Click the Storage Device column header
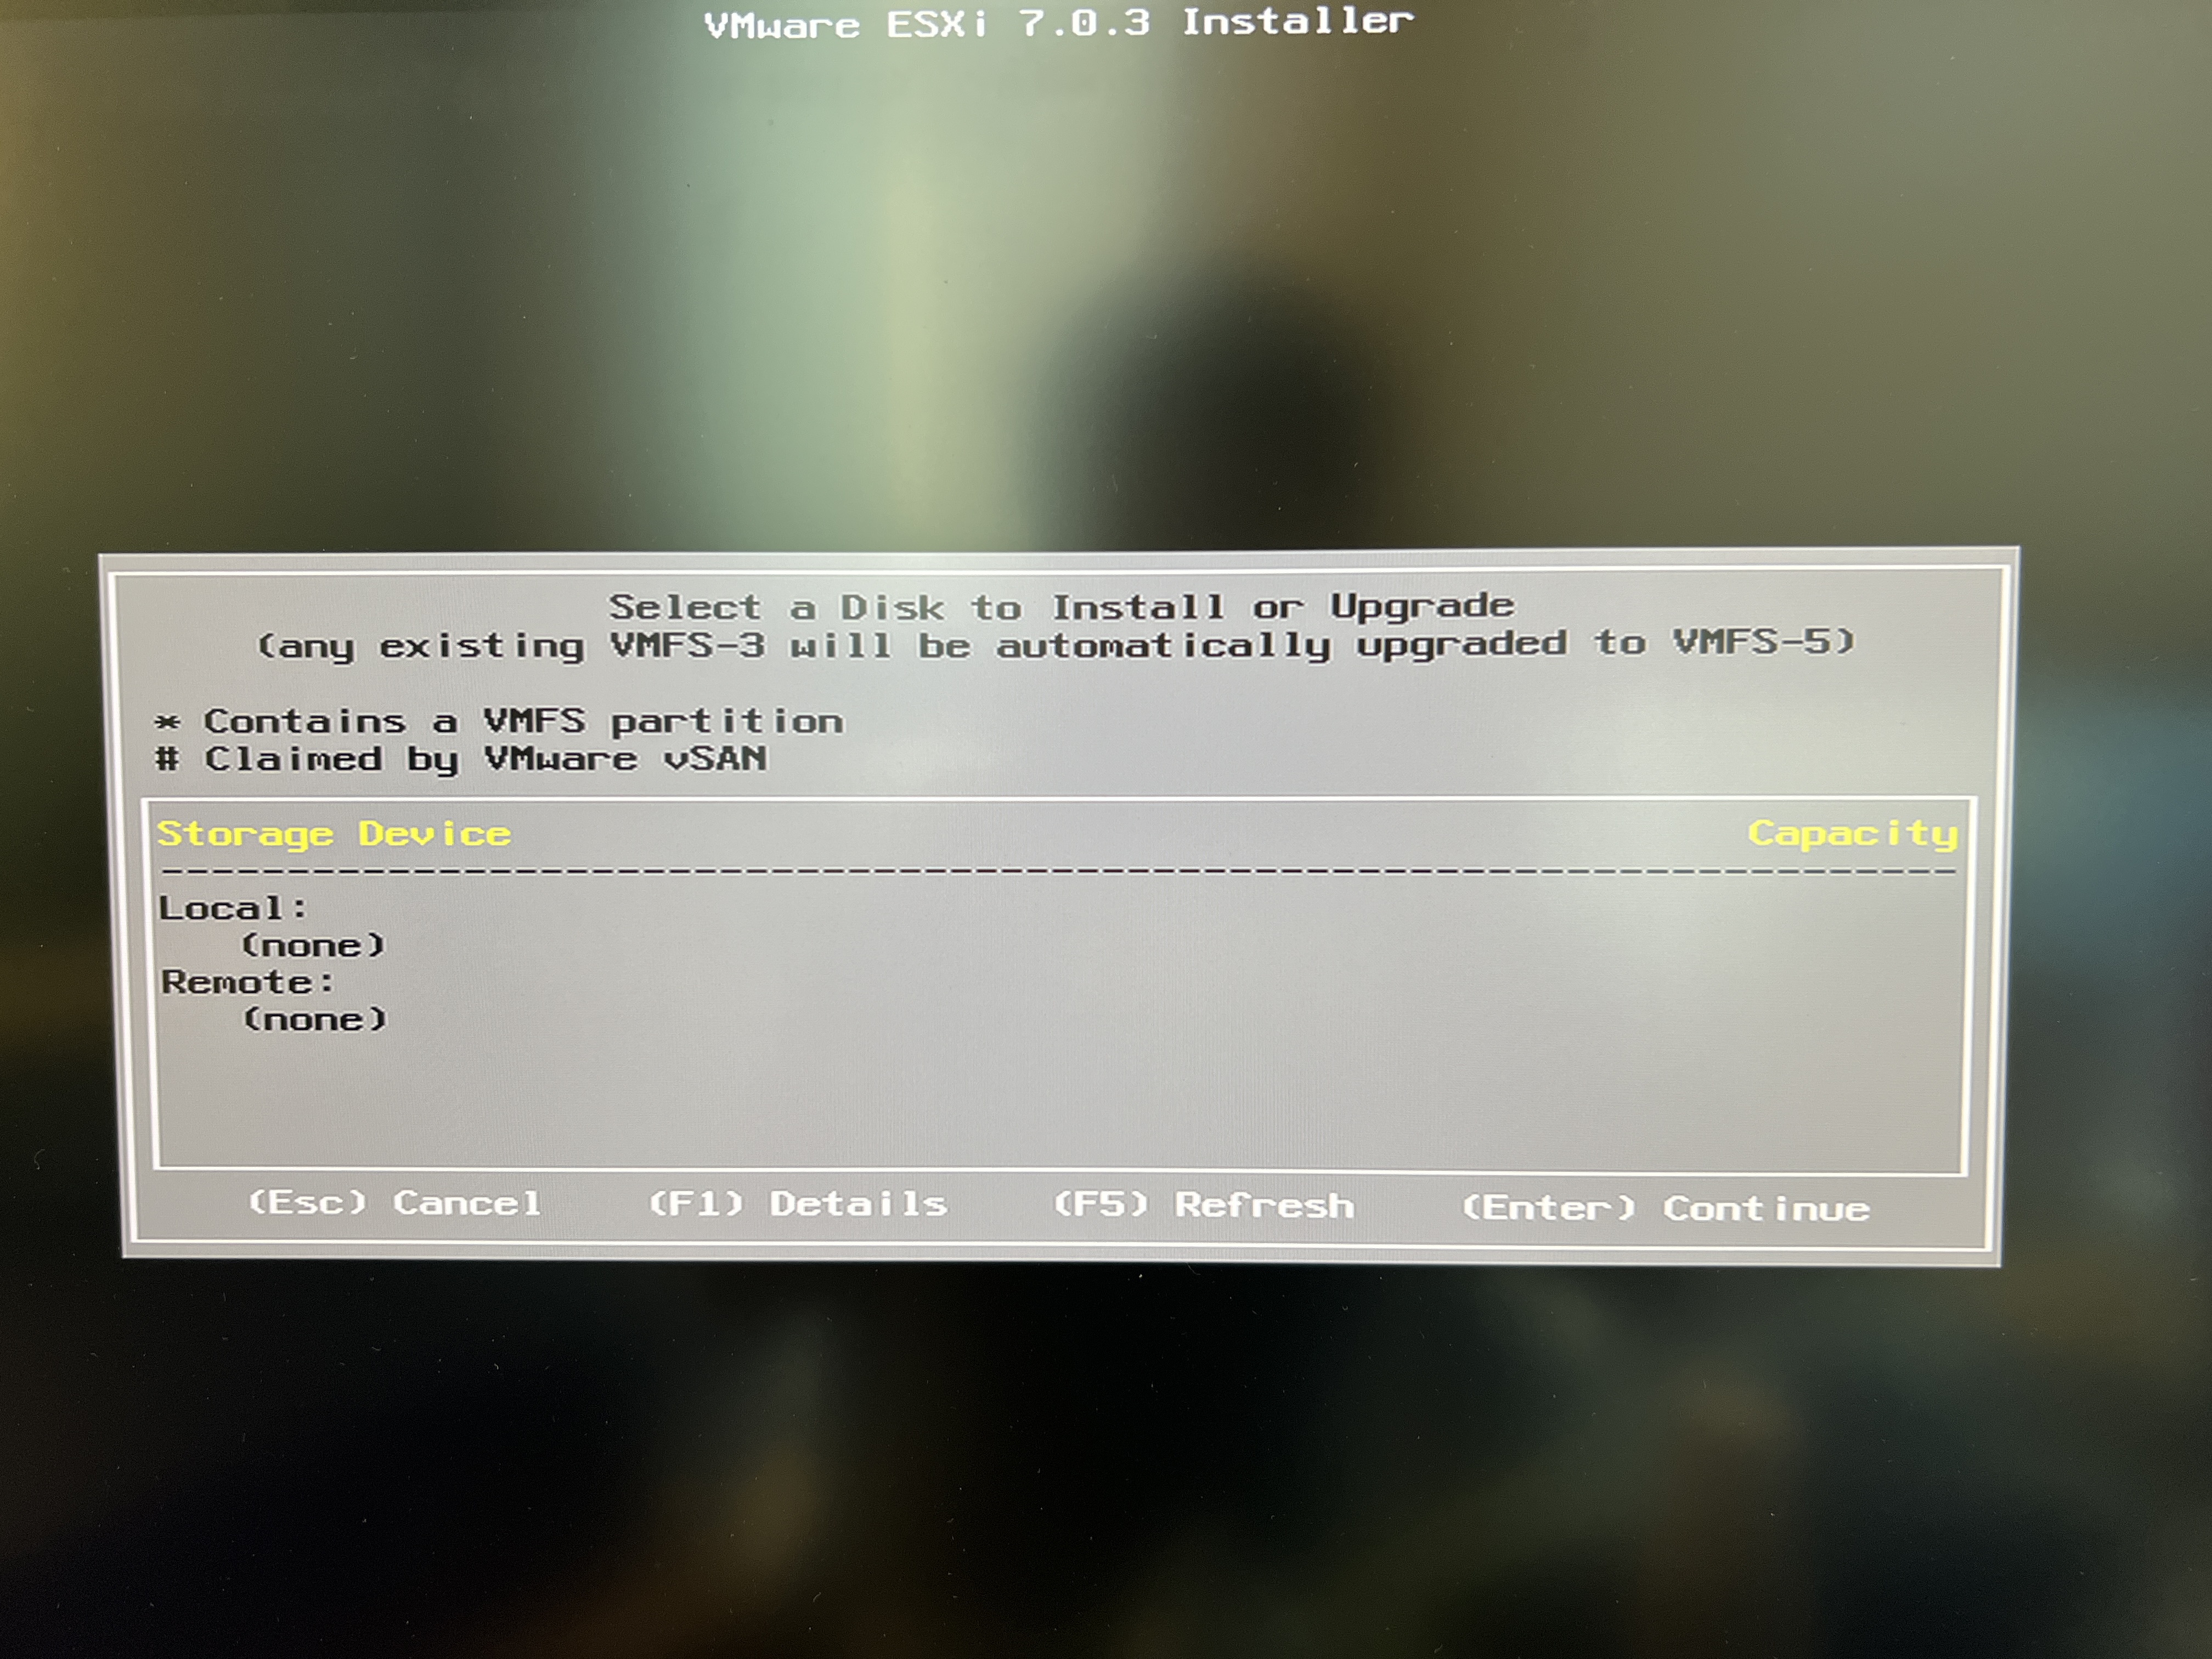This screenshot has width=2212, height=1659. 334,834
